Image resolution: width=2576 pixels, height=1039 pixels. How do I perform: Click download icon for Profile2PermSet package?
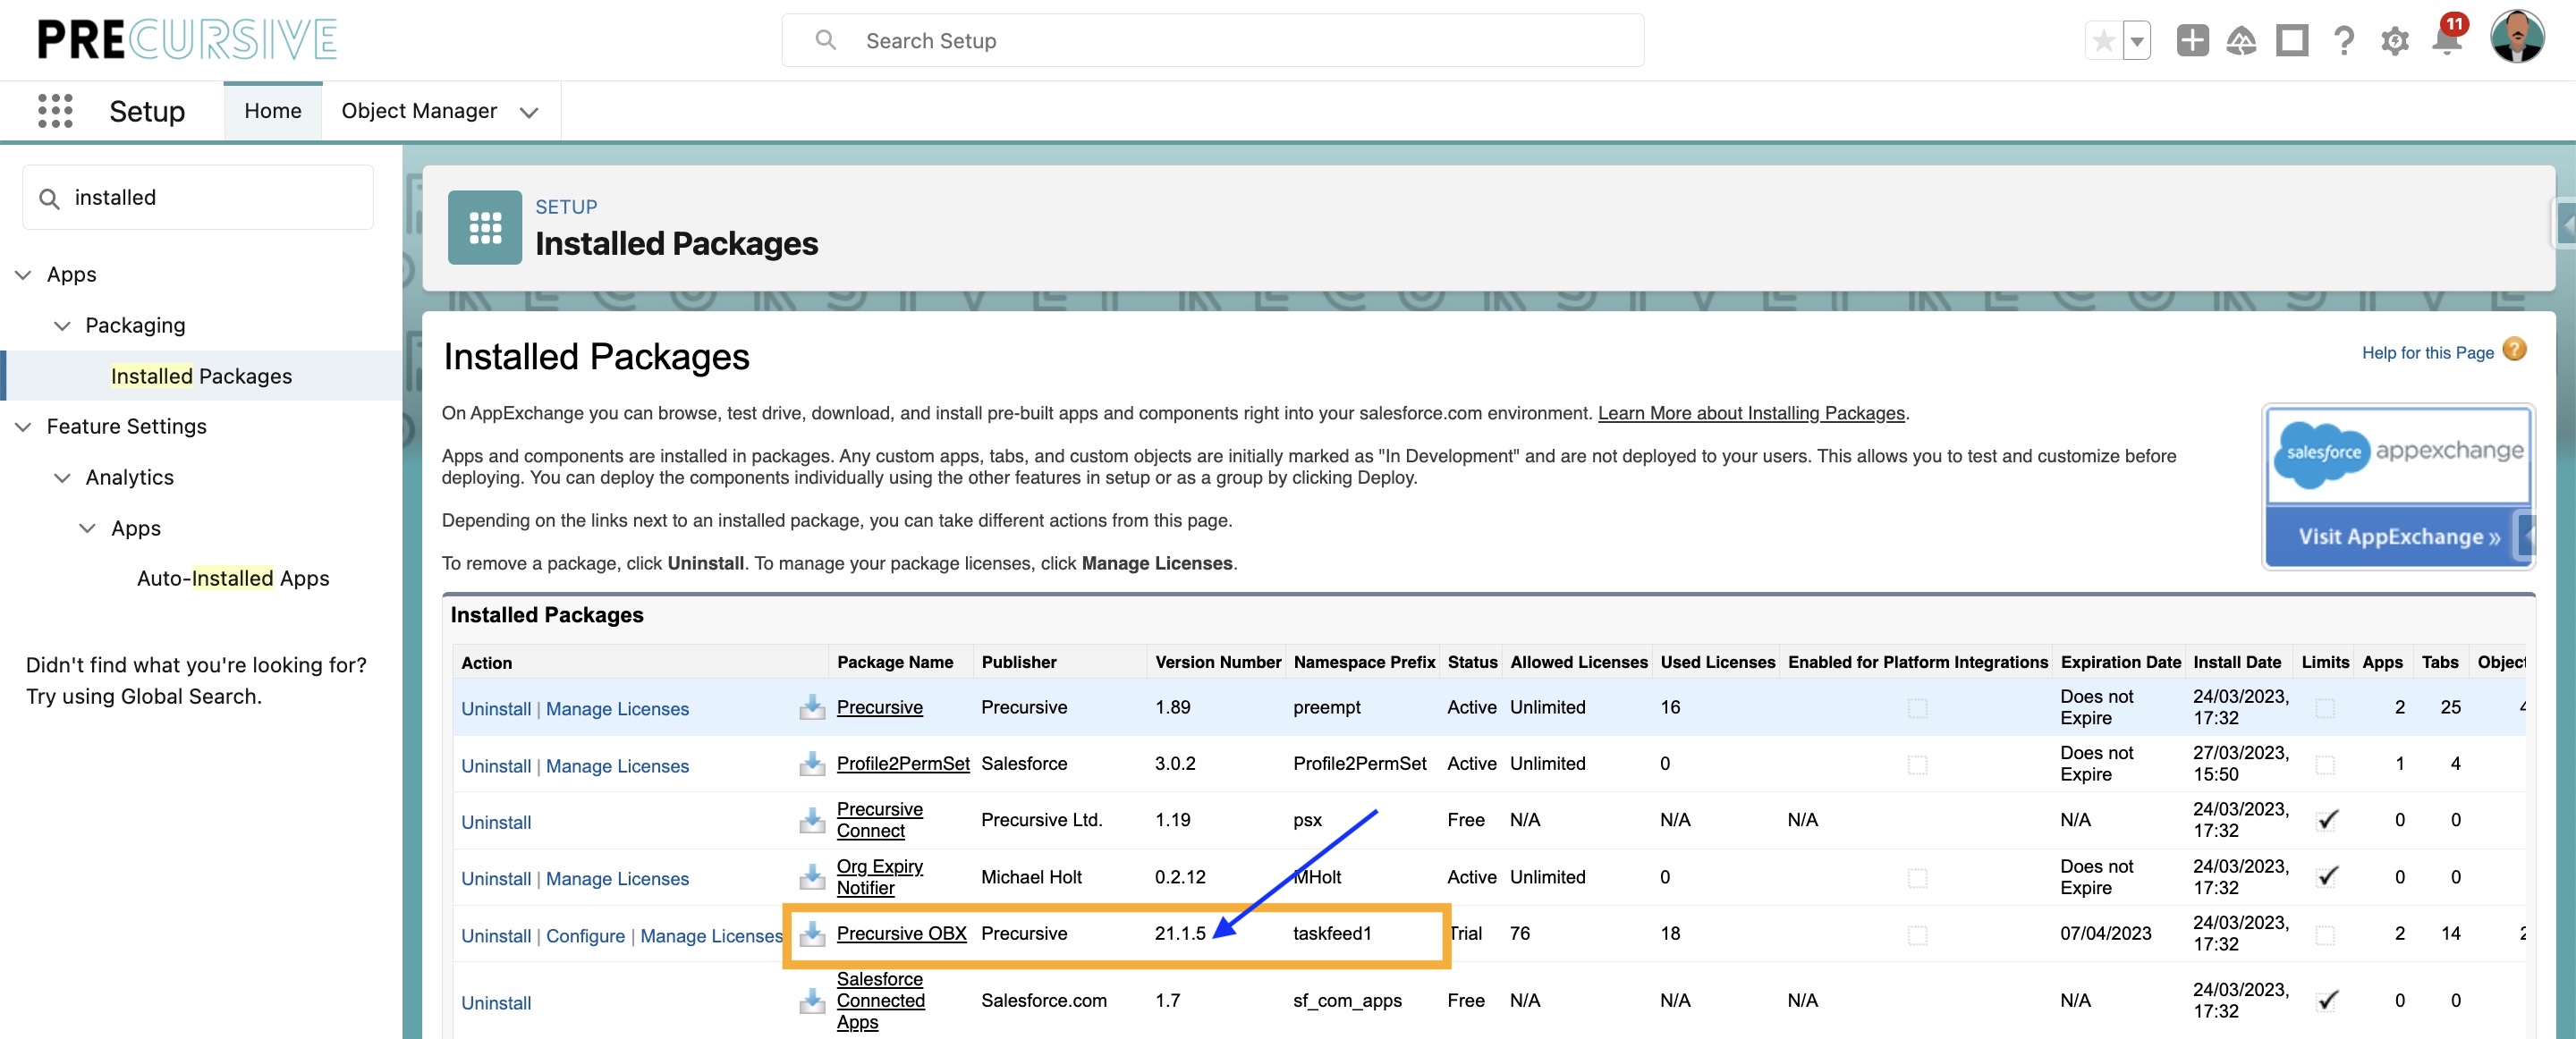coord(812,765)
